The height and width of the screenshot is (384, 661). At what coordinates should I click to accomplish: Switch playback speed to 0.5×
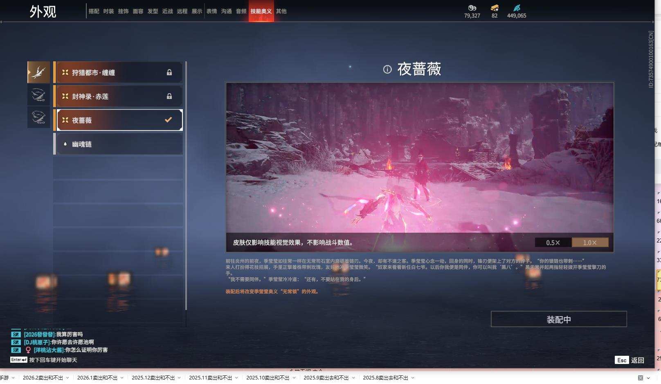coord(553,242)
